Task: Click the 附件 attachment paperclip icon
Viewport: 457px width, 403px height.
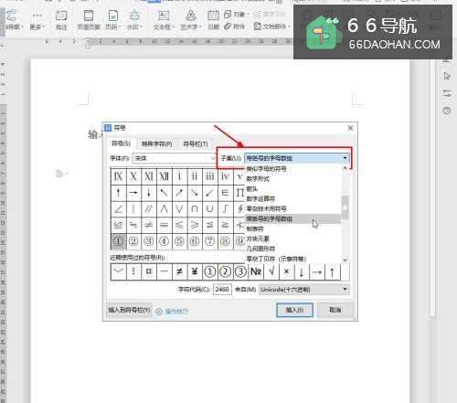Action: tap(234, 27)
